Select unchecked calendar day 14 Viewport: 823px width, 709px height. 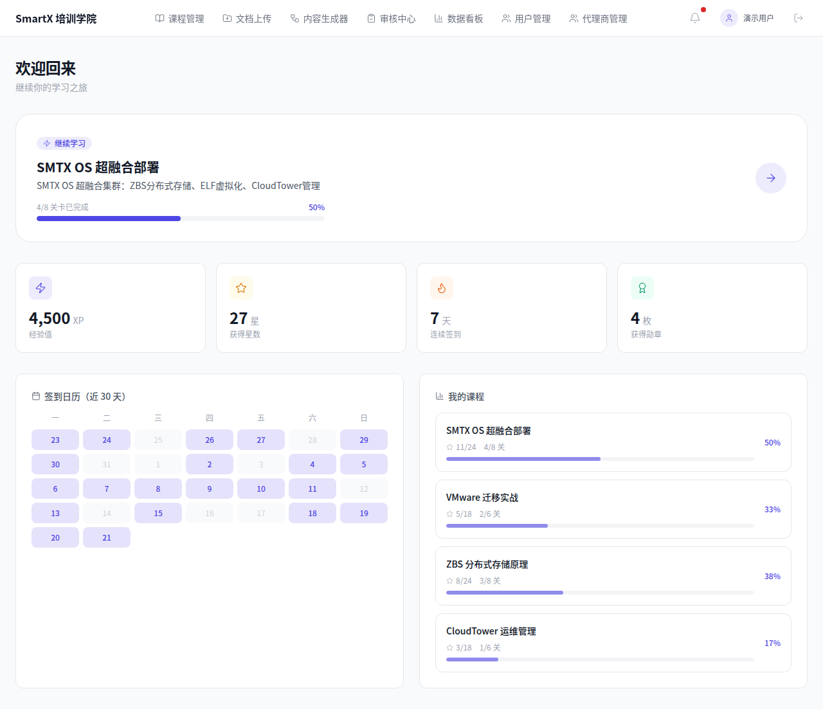(x=107, y=514)
